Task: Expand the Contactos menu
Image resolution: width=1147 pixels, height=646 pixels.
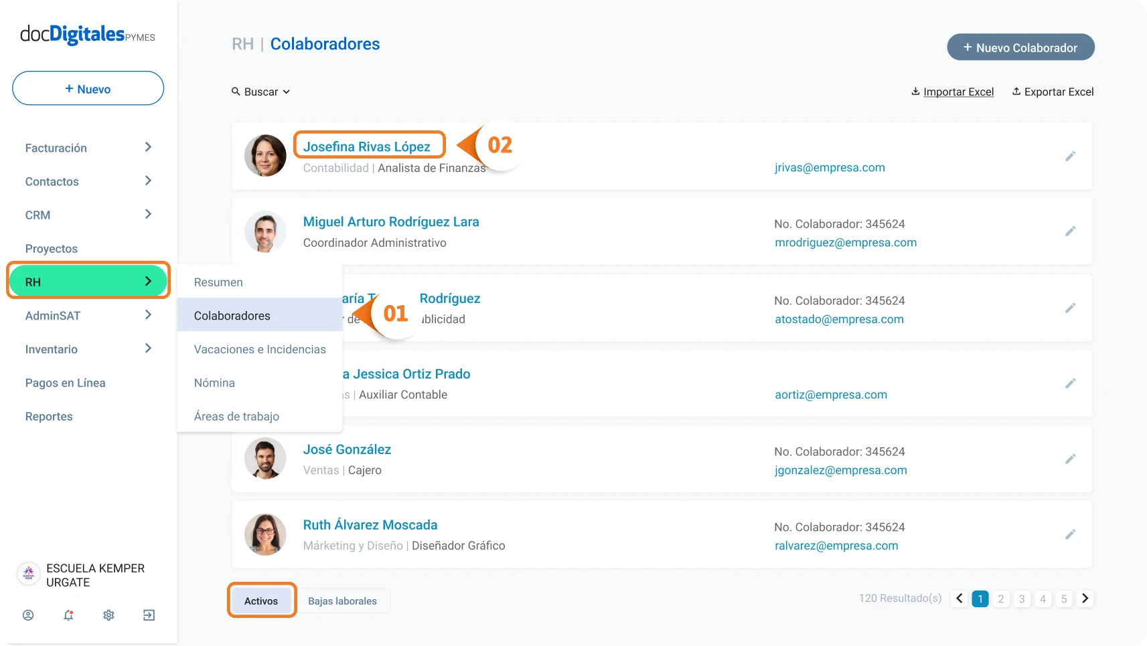Action: pos(88,181)
